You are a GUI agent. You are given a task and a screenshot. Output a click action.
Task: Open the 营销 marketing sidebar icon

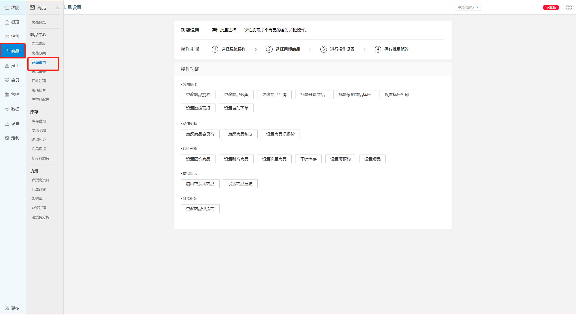coord(7,95)
